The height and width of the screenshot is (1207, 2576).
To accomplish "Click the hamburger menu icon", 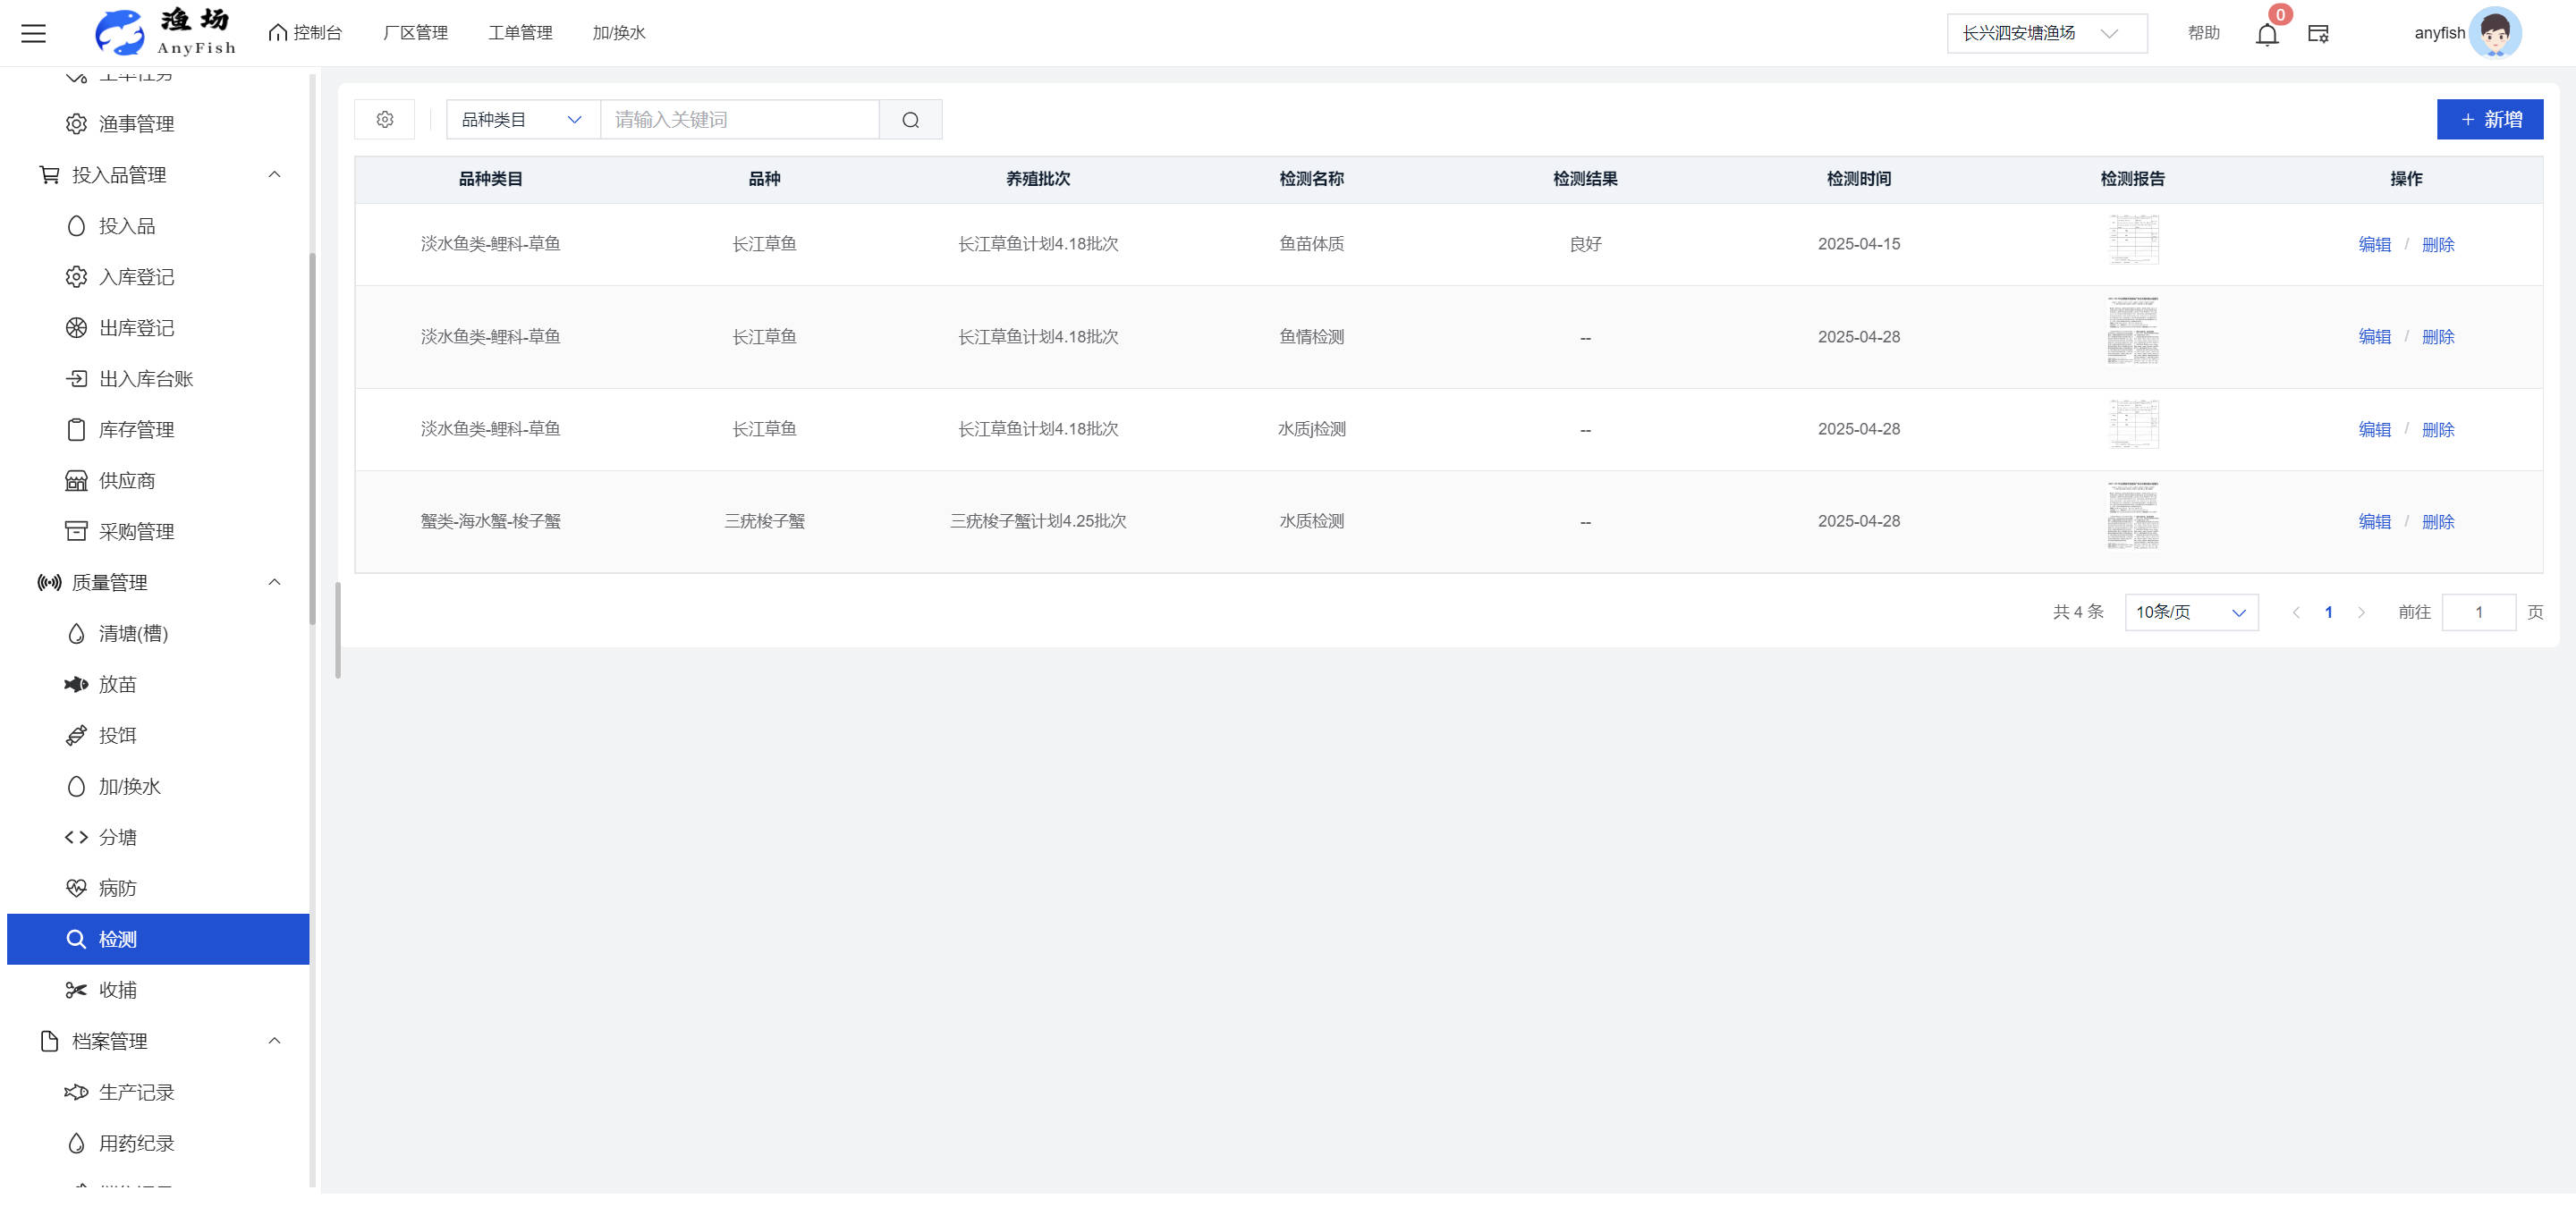I will 33,33.
